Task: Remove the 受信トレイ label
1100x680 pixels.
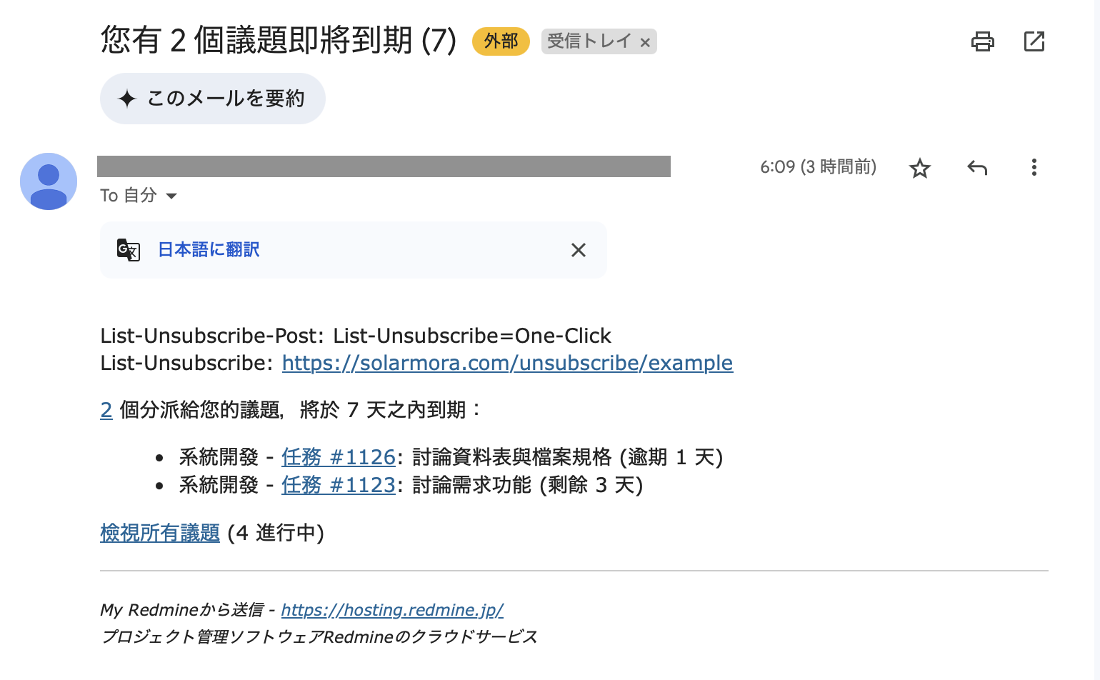Action: tap(645, 43)
